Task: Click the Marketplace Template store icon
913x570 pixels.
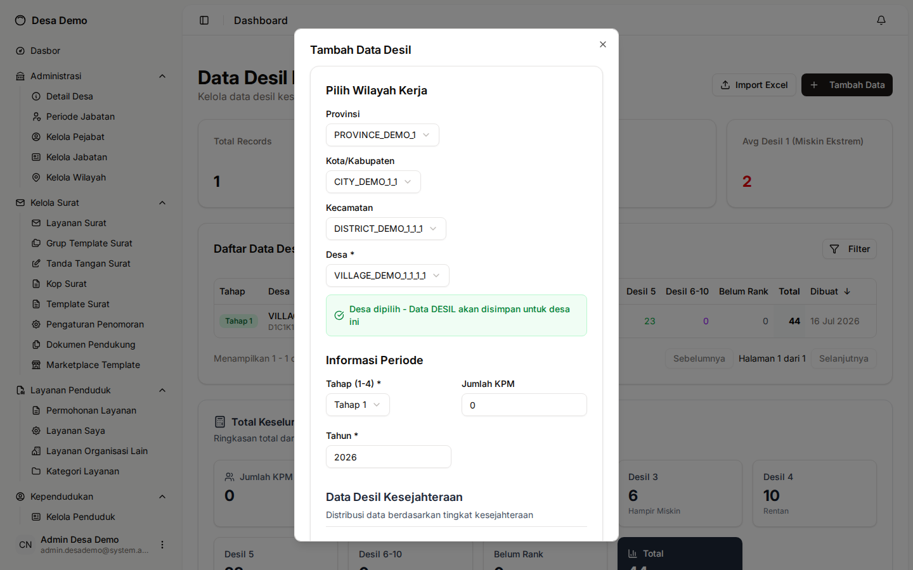Action: tap(36, 365)
